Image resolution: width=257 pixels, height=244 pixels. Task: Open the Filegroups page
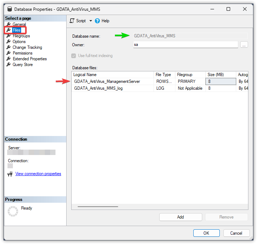pyautogui.click(x=21, y=36)
